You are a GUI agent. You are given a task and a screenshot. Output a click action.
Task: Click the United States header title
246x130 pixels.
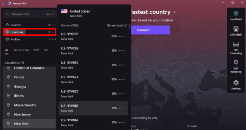point(80,11)
